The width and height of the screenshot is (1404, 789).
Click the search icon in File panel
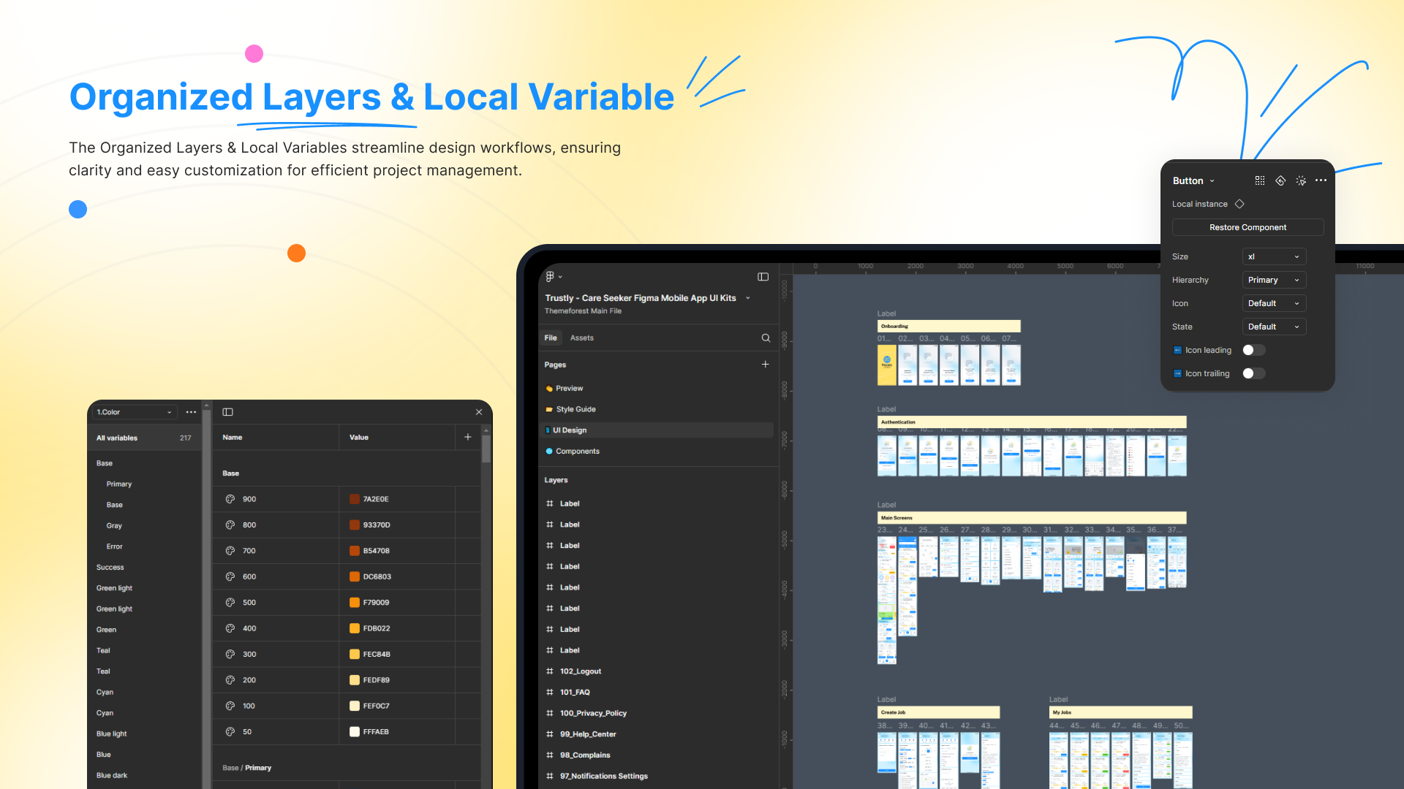point(766,338)
